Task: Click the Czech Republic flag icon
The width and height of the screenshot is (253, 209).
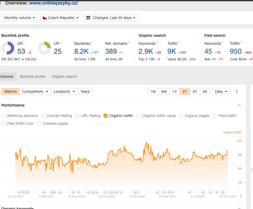Action: pos(45,18)
